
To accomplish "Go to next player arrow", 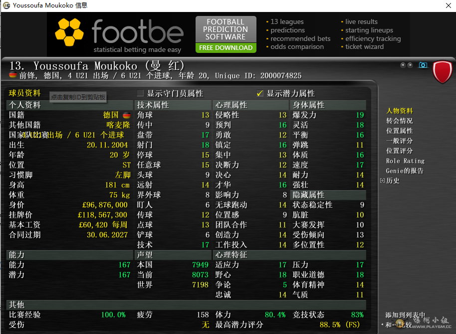I will 410,65.
